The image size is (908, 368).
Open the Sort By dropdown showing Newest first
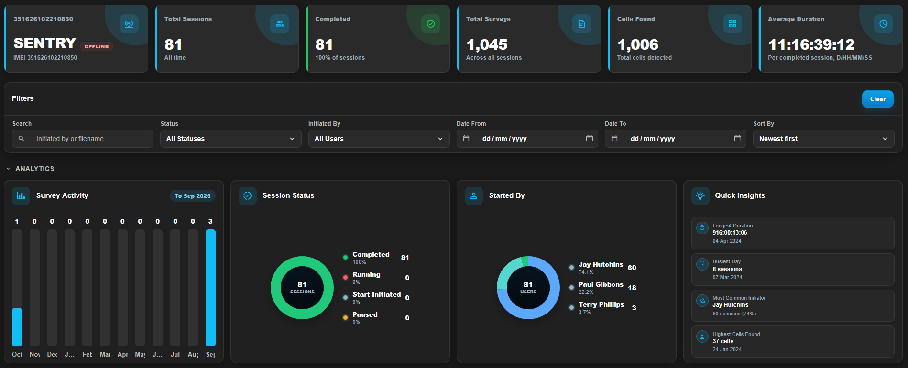click(824, 139)
